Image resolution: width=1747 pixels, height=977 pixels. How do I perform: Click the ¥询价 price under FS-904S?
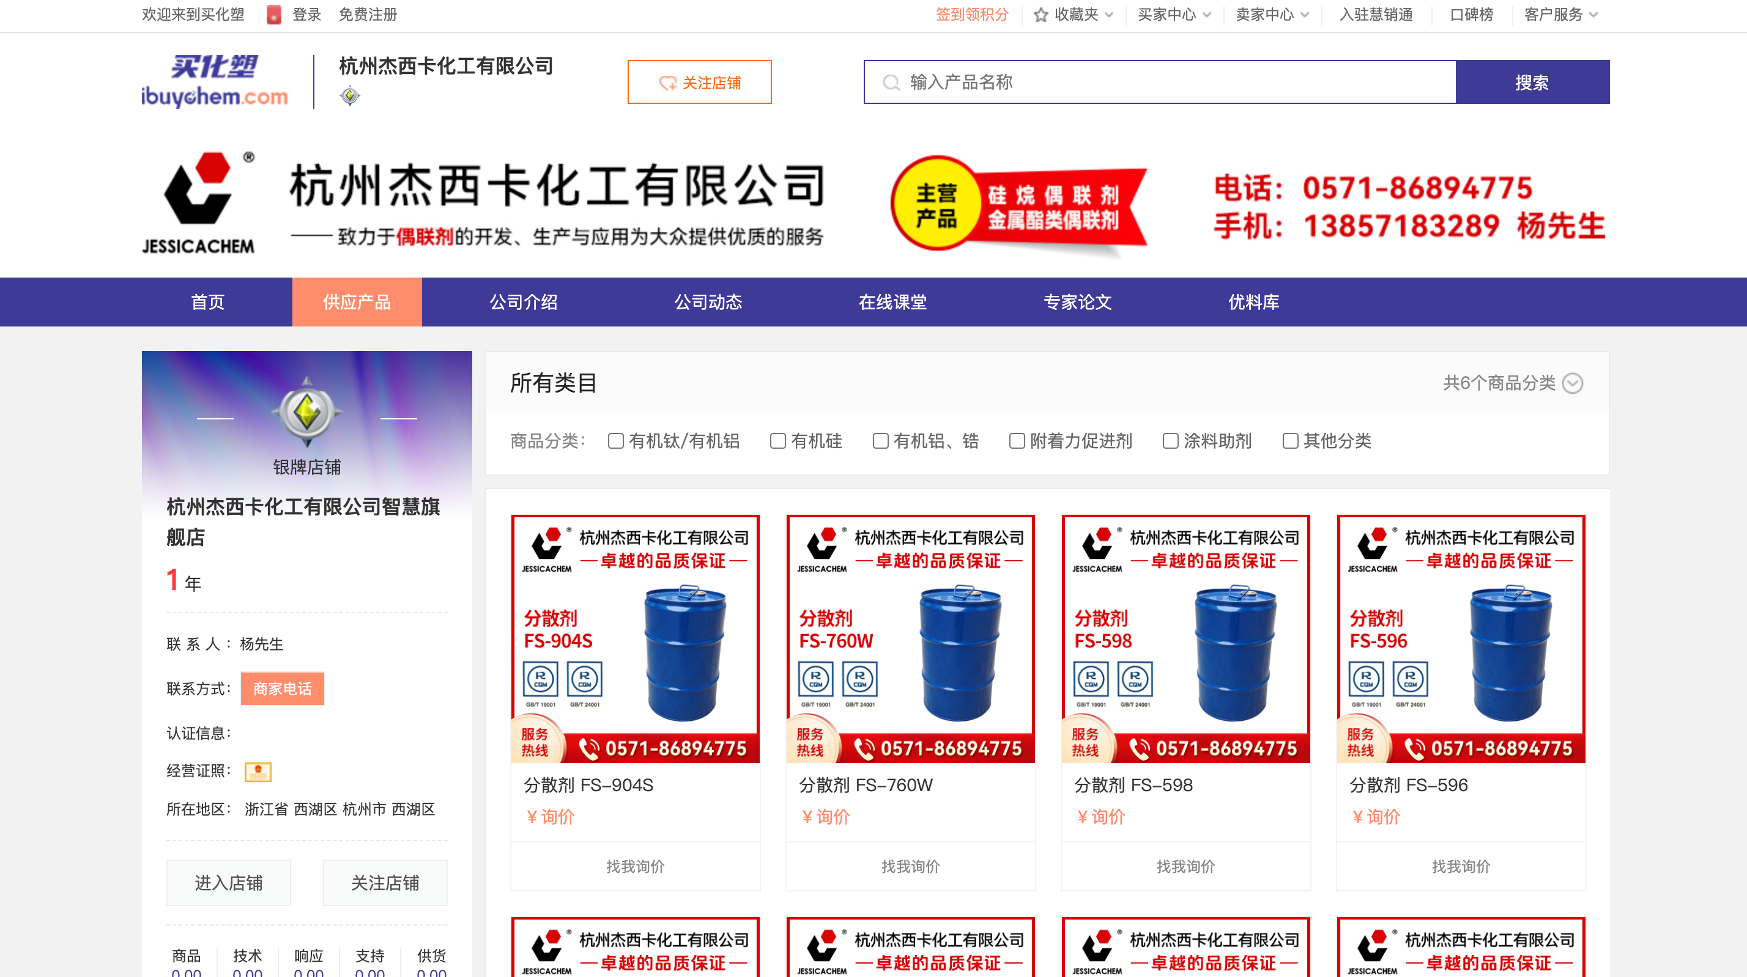[551, 817]
